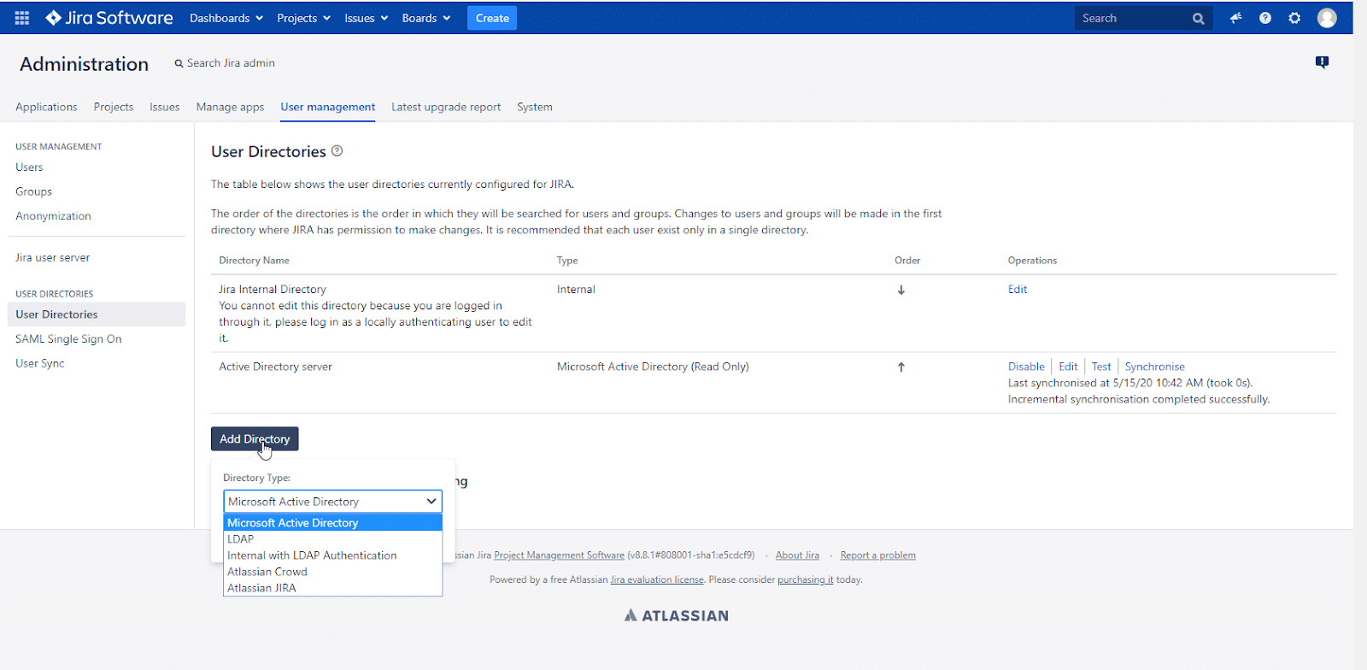Open the help question mark menu
The height and width of the screenshot is (670, 1367).
pyautogui.click(x=1265, y=18)
